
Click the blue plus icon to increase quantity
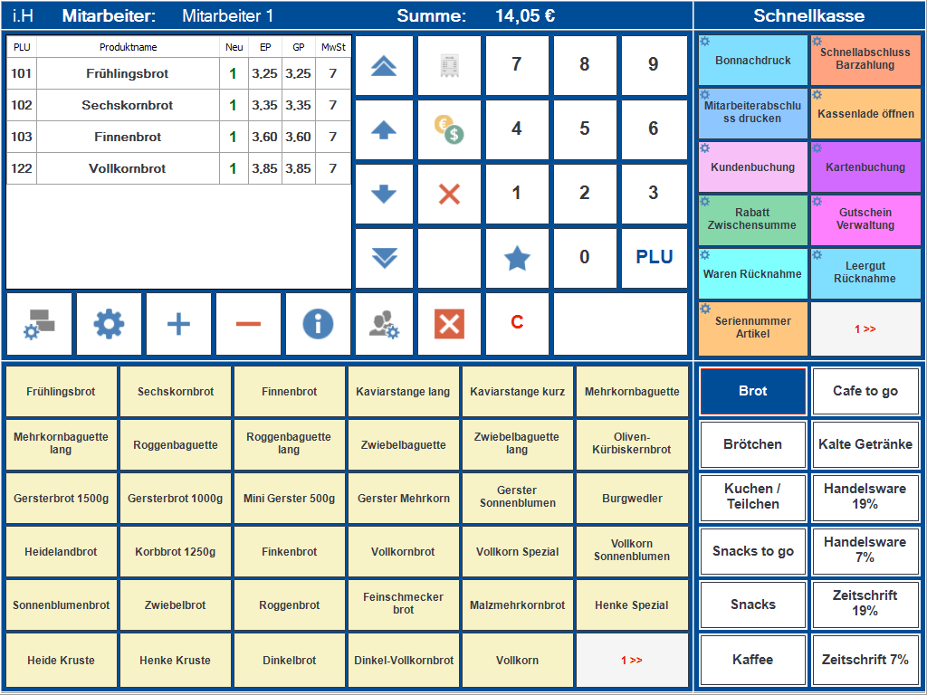178,324
